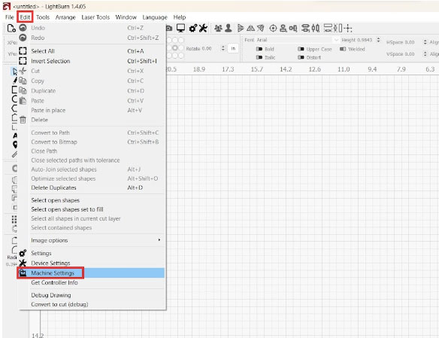Click the move-to-page-center crosshair icon
The height and width of the screenshot is (338, 439).
[x=348, y=28]
